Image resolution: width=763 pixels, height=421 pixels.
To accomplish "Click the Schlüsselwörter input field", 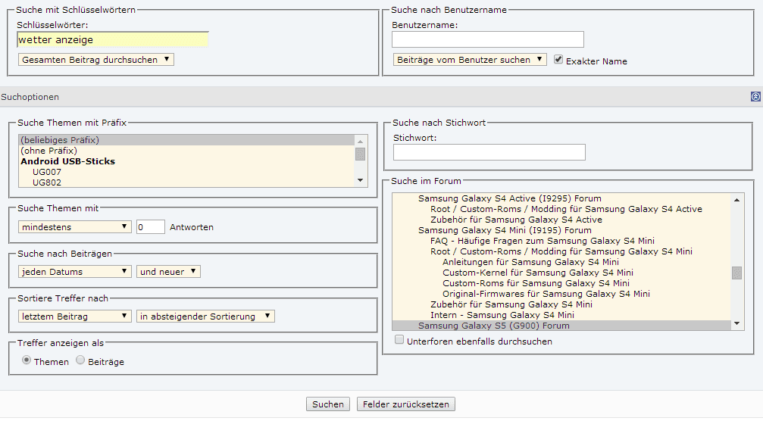I will (112, 40).
